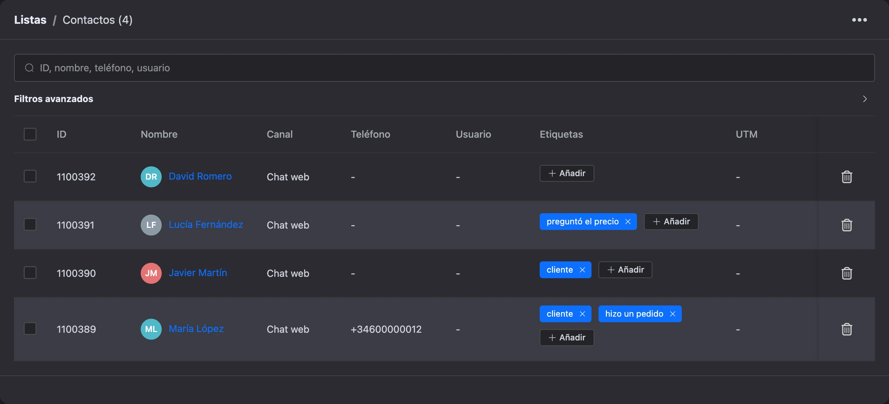The image size is (889, 404).
Task: Click the search magnifier icon
Action: click(x=29, y=68)
